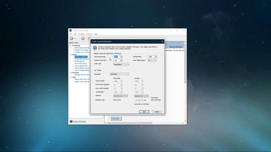Click the Vertical lines input field
The image size is (271, 152).
pyautogui.click(x=151, y=57)
